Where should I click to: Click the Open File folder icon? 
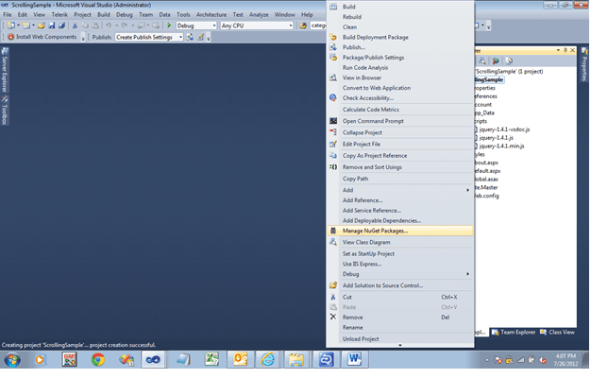pos(42,26)
